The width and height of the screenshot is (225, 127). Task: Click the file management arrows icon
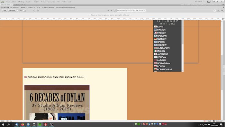point(222,11)
